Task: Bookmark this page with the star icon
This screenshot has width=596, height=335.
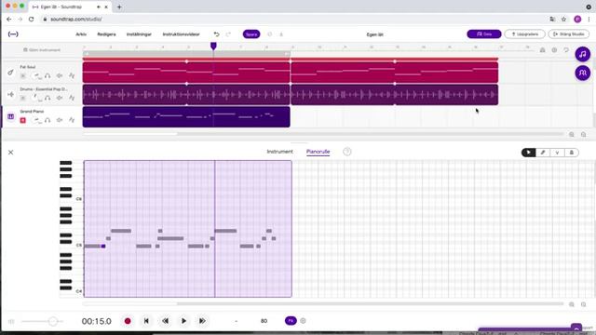Action: tap(563, 19)
